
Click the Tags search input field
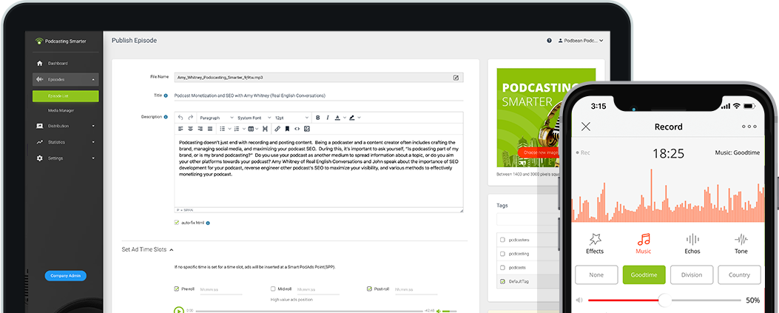[528, 220]
